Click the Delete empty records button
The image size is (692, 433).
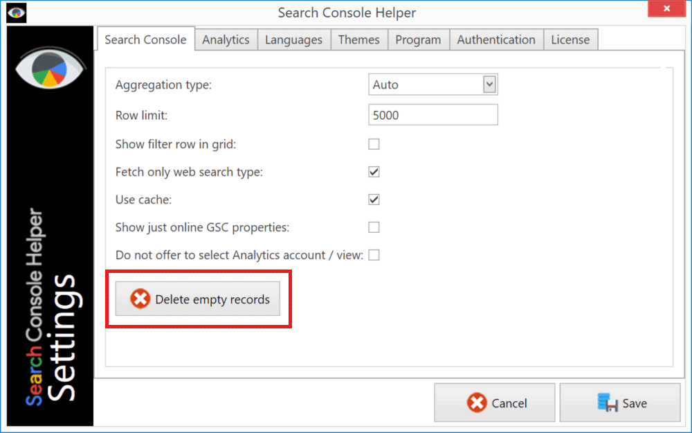tap(198, 299)
